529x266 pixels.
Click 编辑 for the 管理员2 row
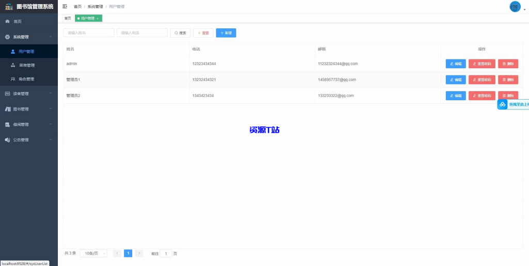tap(456, 96)
